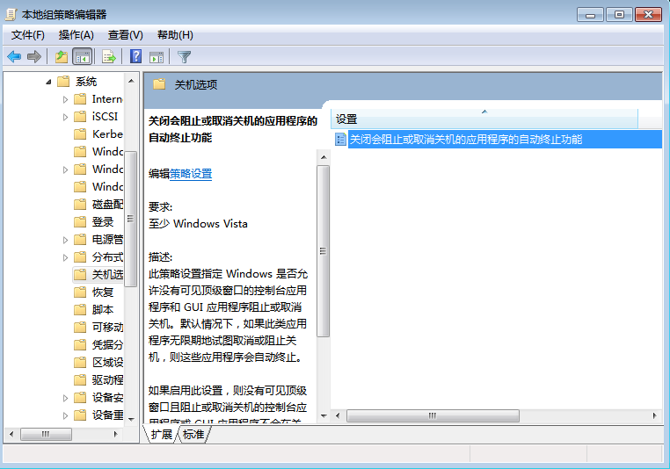
Task: Click description pane scroll down arrow
Action: 324,415
